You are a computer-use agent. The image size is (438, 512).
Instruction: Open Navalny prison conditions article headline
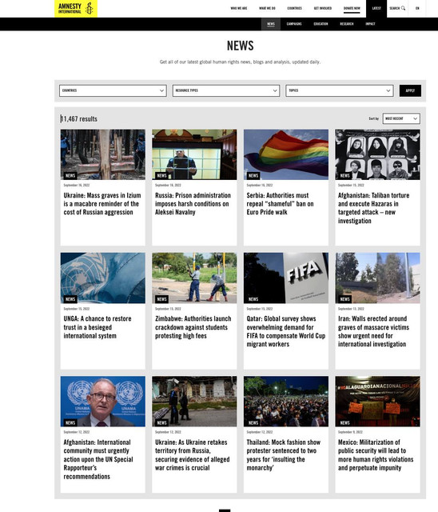pyautogui.click(x=193, y=204)
